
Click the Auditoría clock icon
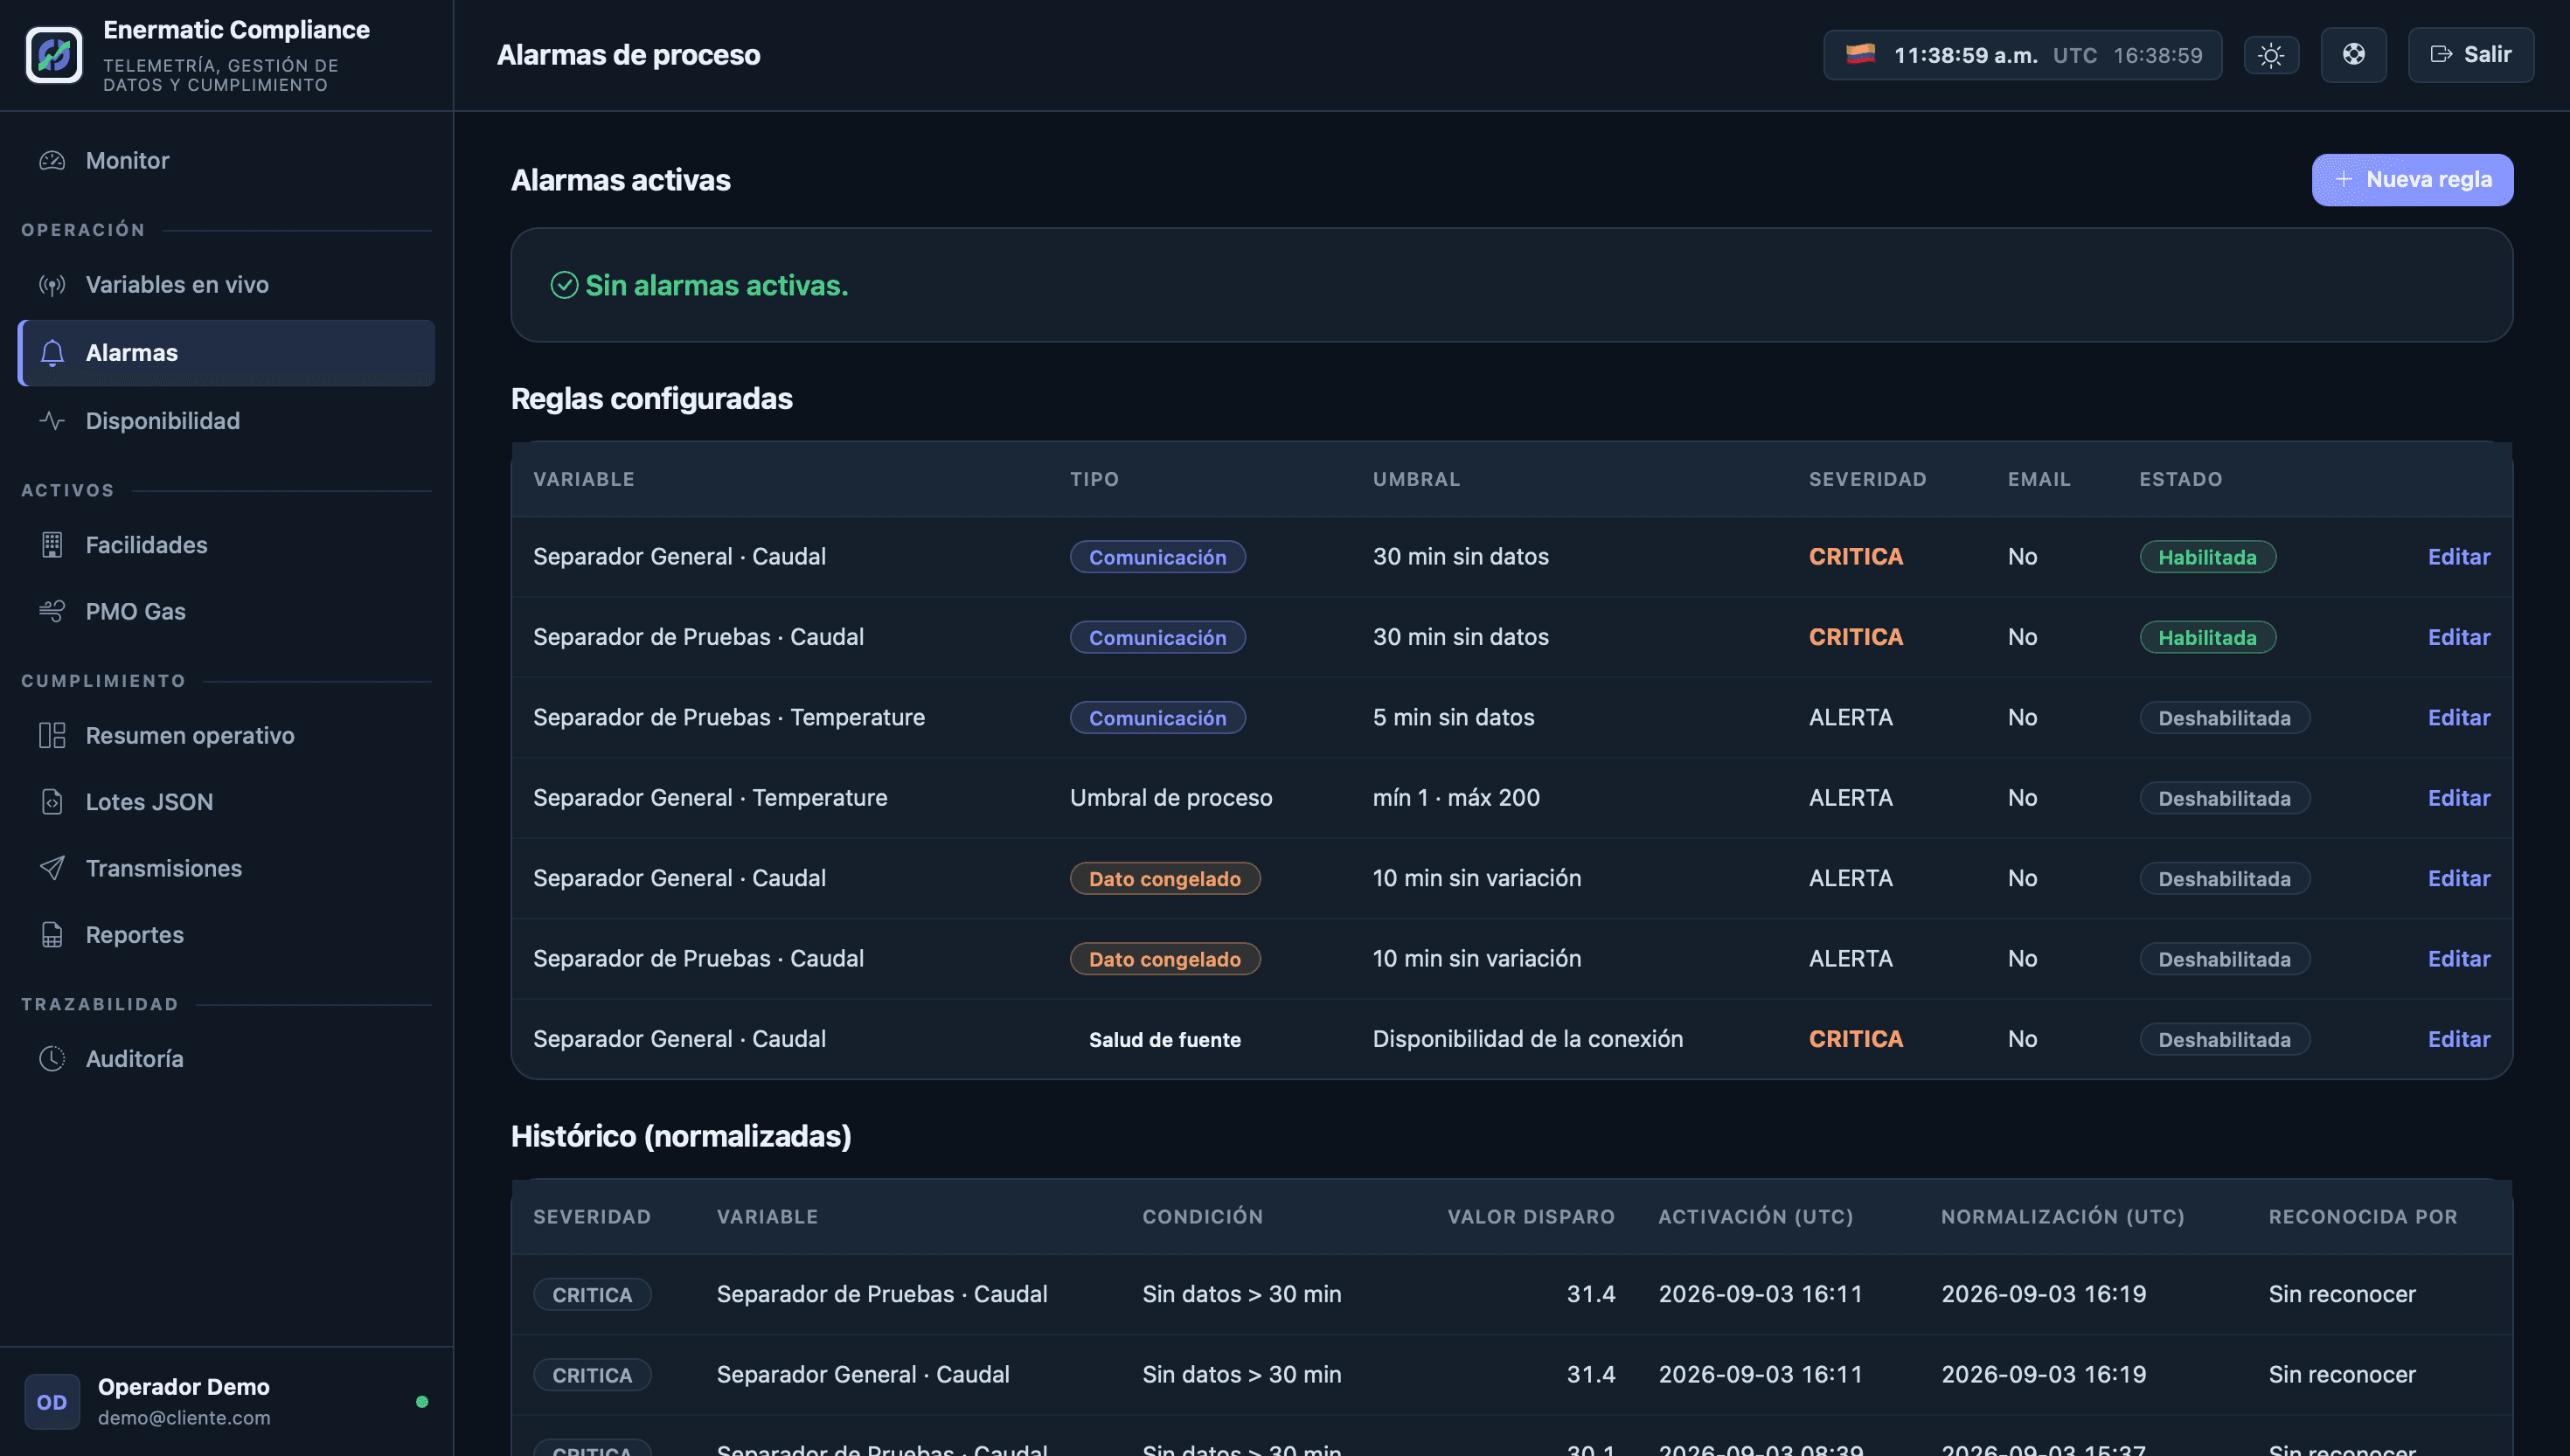pos(52,1059)
